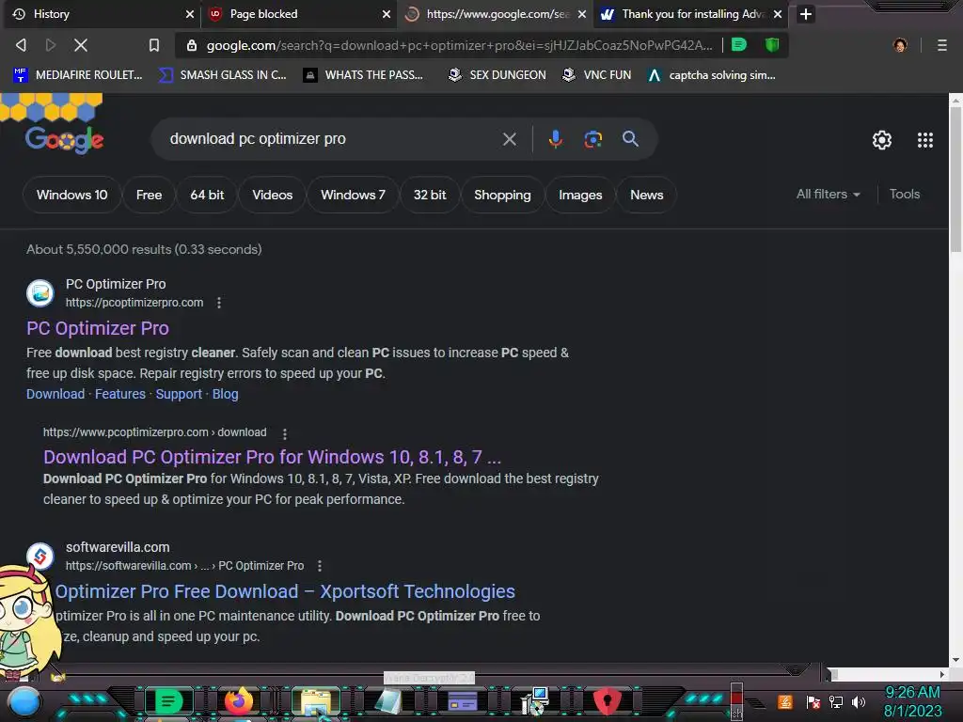Start a voice search with microphone
Image resolution: width=963 pixels, height=722 pixels.
(x=555, y=139)
